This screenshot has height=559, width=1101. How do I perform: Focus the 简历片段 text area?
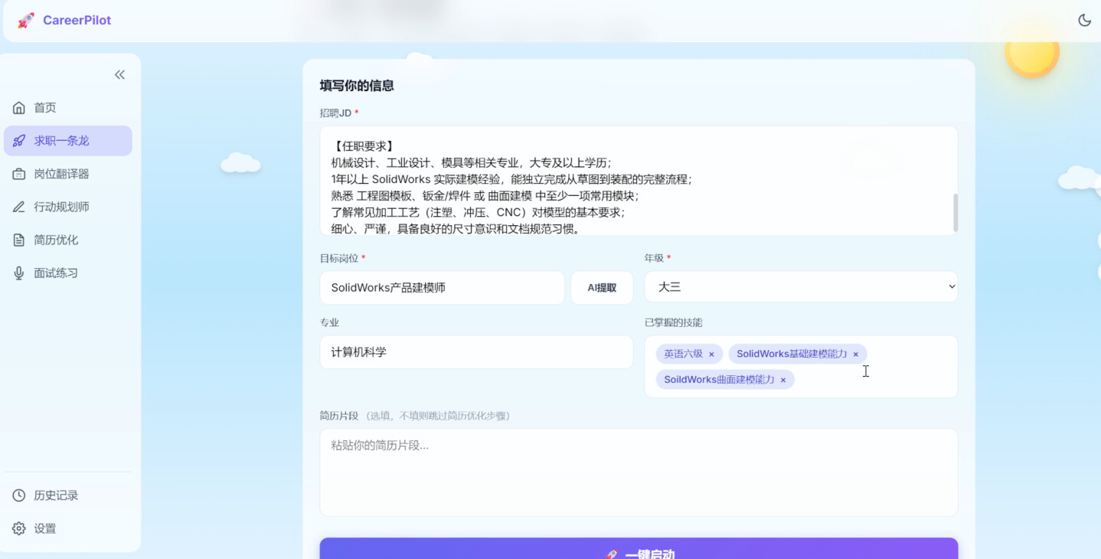[x=639, y=472]
